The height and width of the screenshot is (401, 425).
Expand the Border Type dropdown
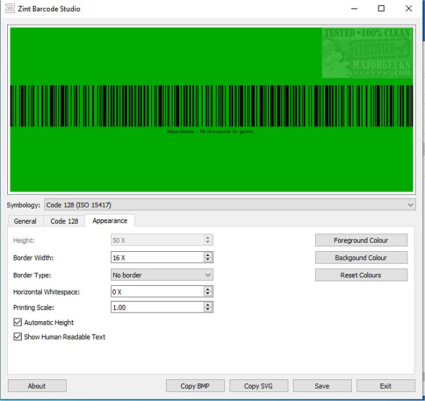tap(161, 275)
